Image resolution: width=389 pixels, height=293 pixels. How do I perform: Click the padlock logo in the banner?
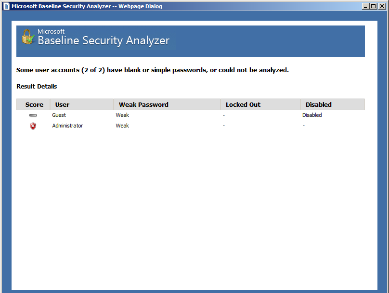click(28, 37)
